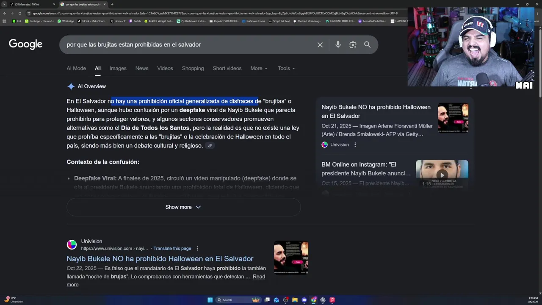Open the PreSonus Home bookmark
542x305 pixels.
click(x=254, y=21)
